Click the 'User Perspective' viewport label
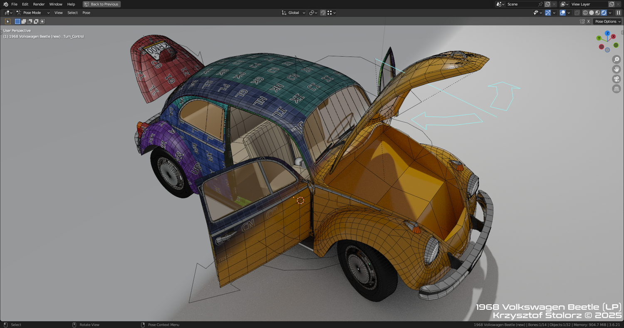Image resolution: width=624 pixels, height=328 pixels. click(x=17, y=30)
